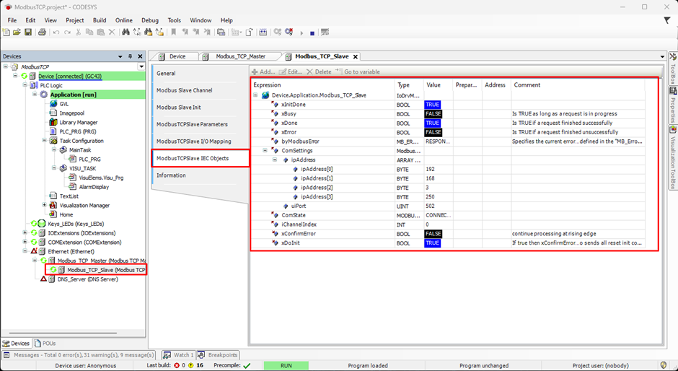The height and width of the screenshot is (371, 678).
Task: Open the Breakpoints bottom tab
Action: point(218,355)
